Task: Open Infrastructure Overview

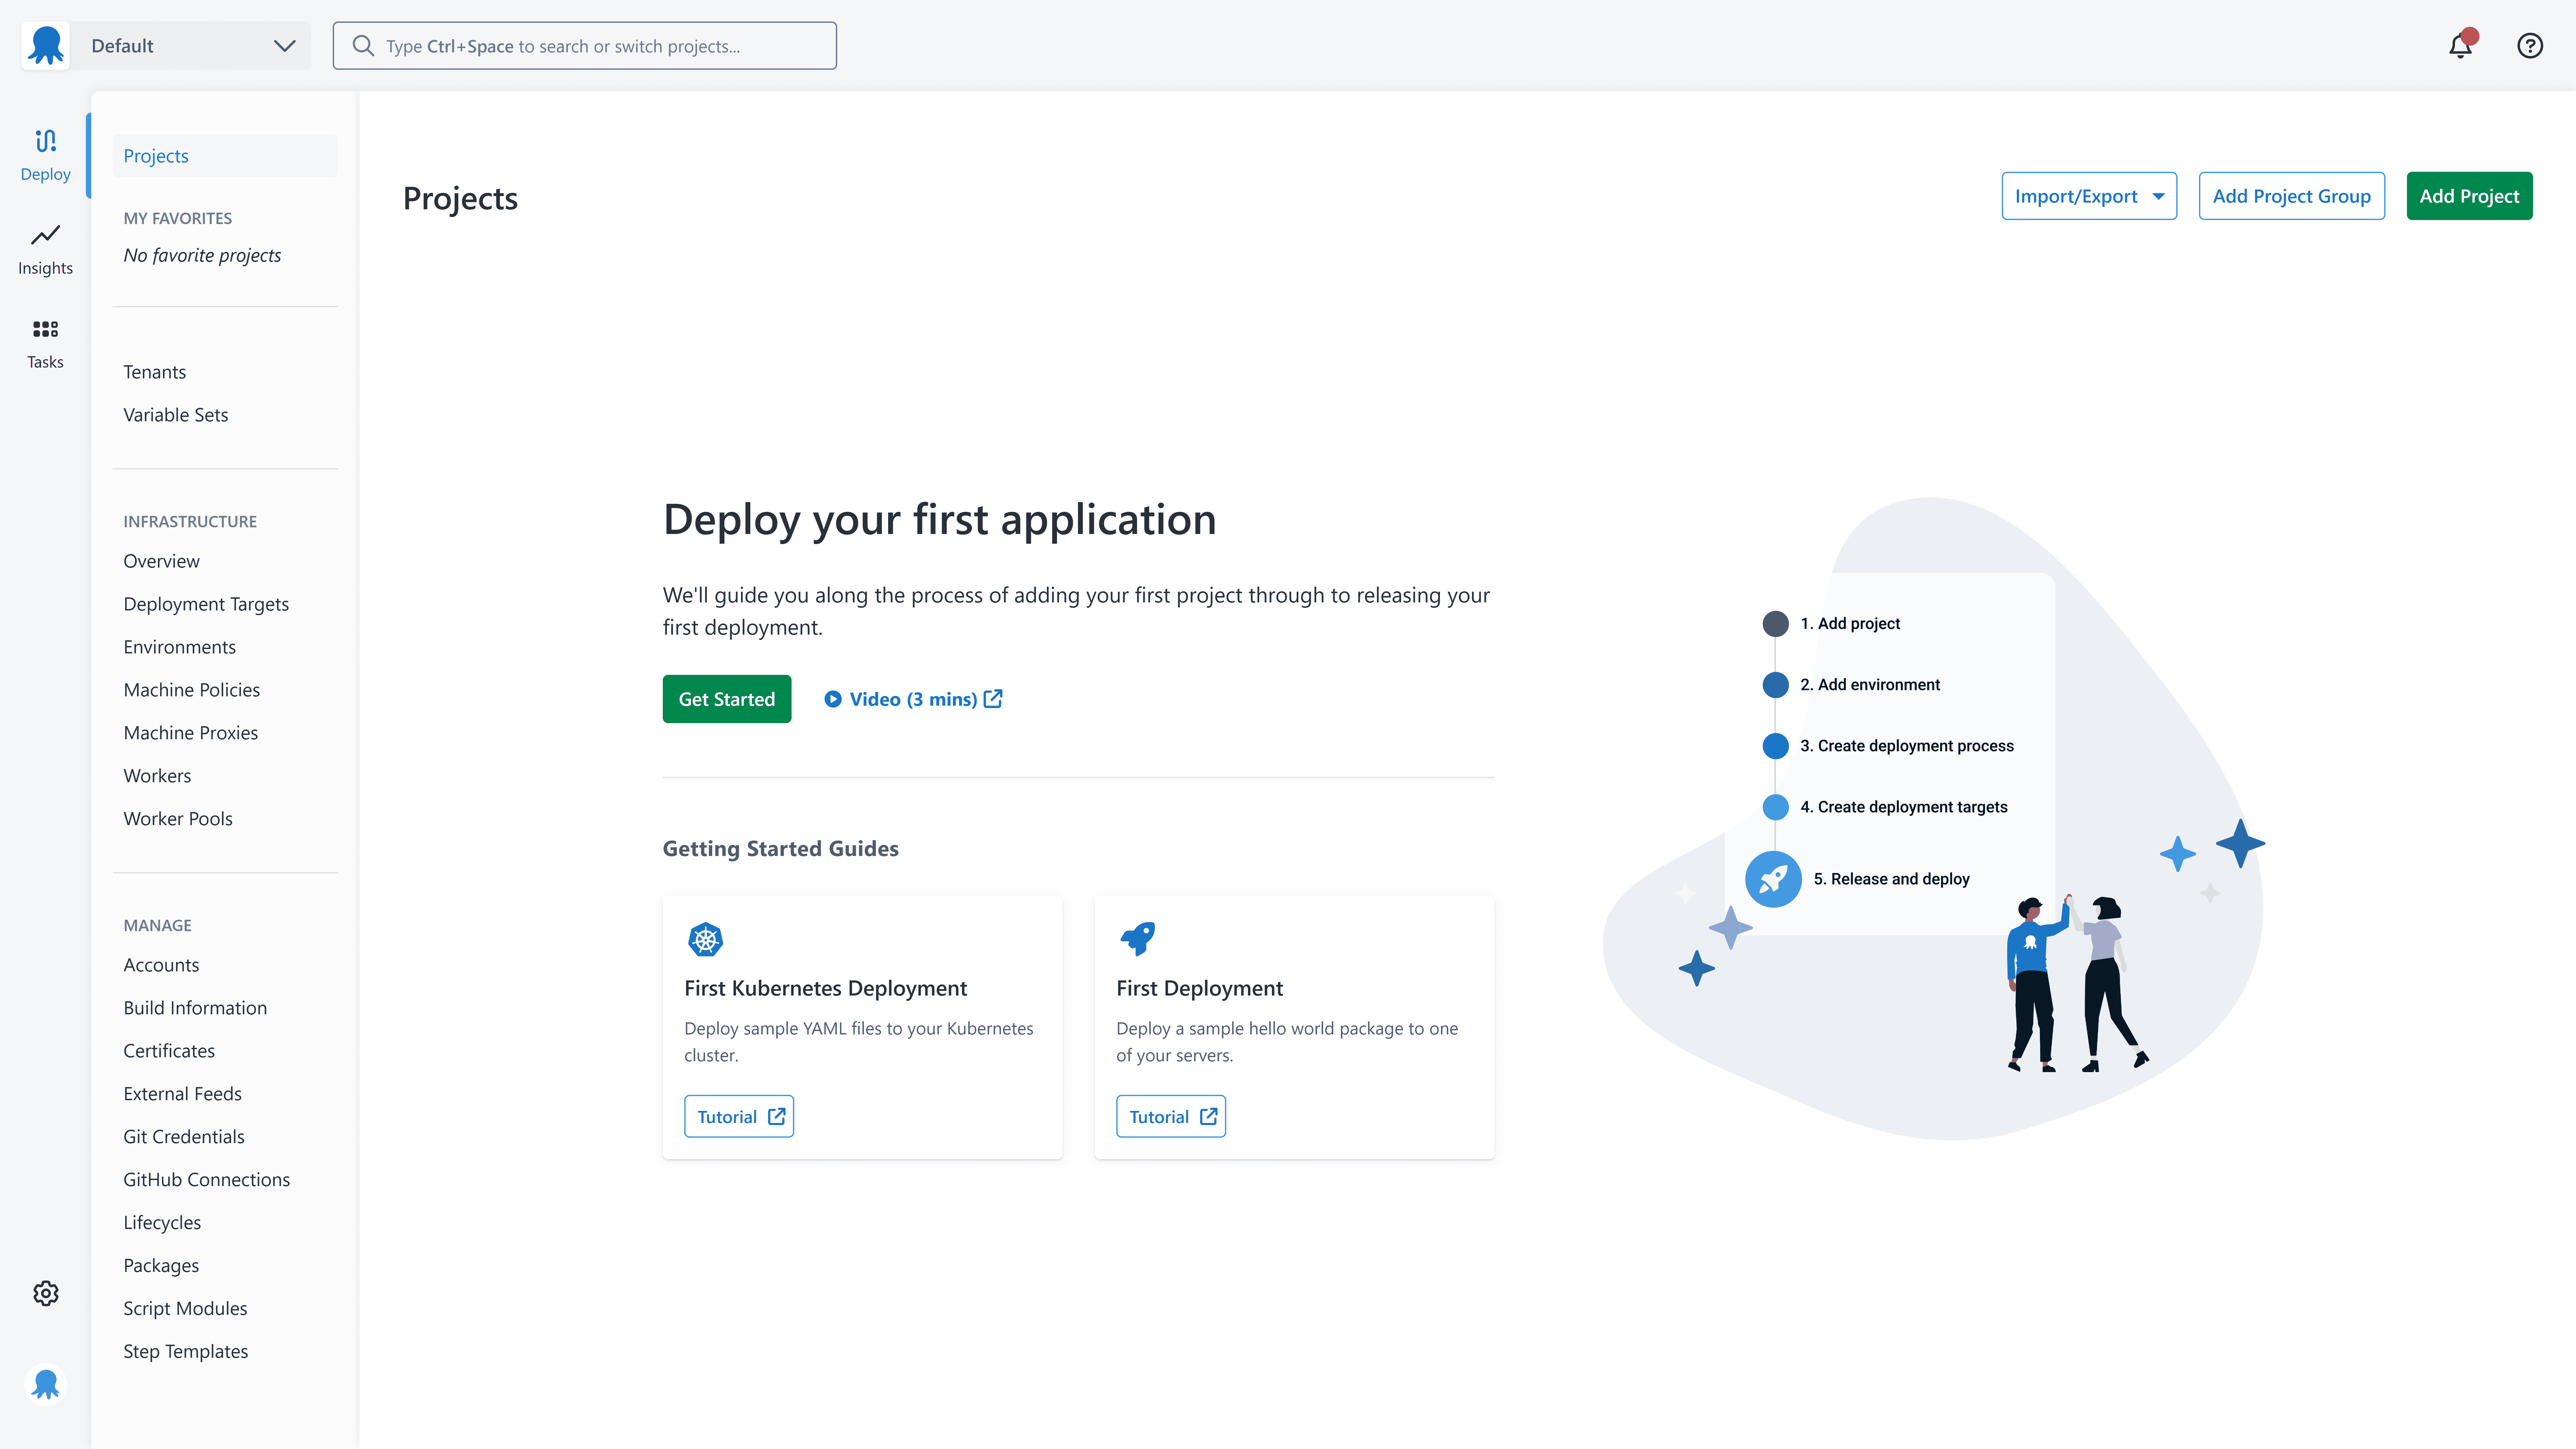Action: (x=162, y=561)
